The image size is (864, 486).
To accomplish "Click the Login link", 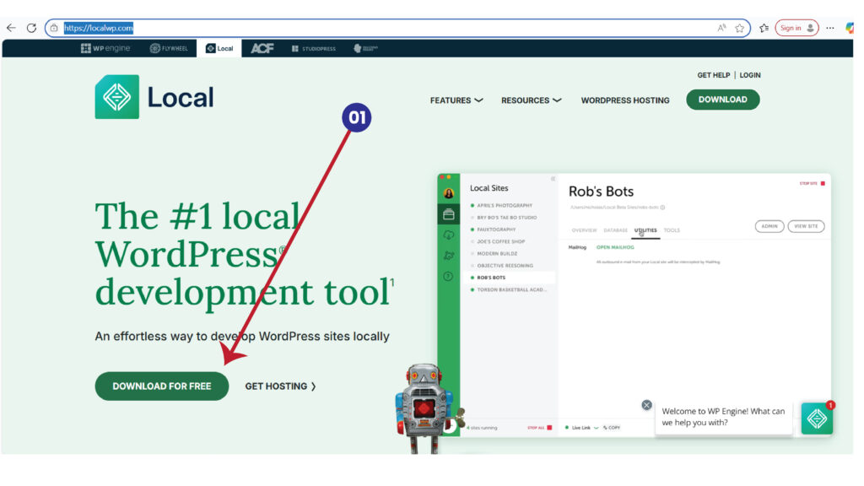I will click(x=750, y=75).
